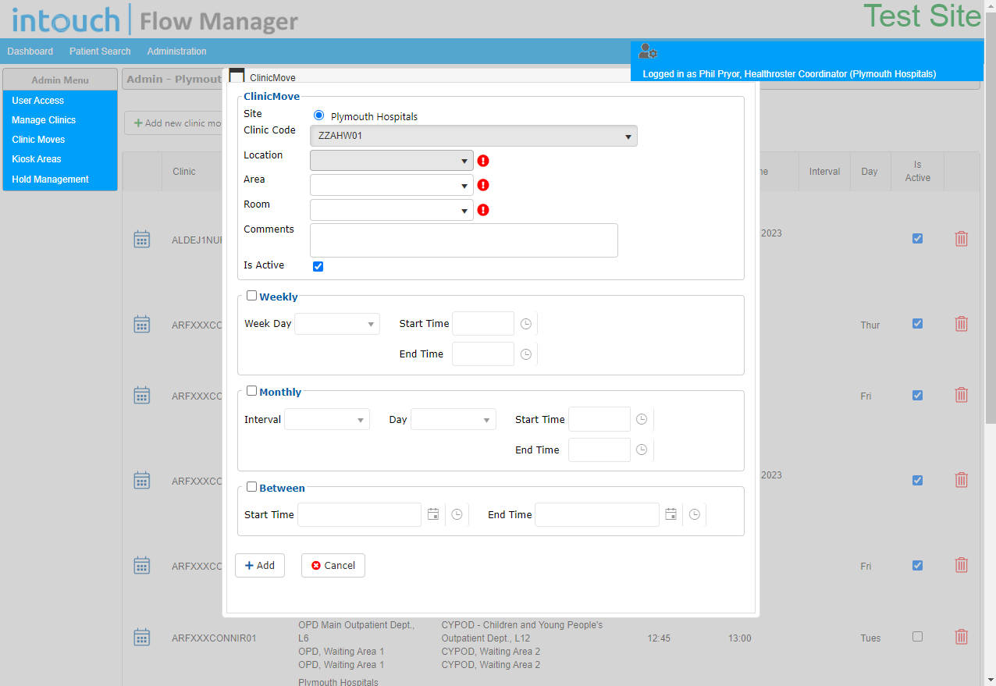Viewport: 996px width, 686px height.
Task: Open Monthly Day dropdown
Action: tap(454, 419)
